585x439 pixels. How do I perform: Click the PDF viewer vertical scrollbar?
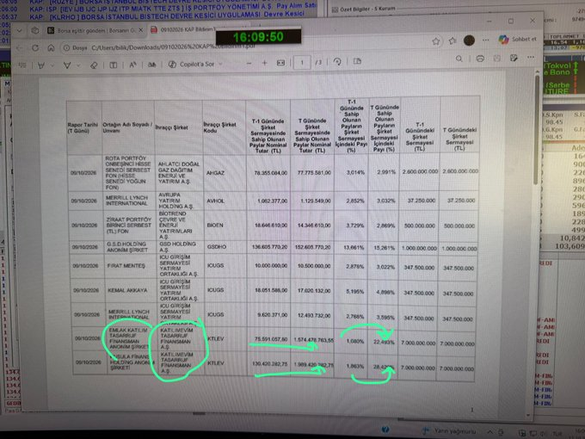click(x=537, y=129)
